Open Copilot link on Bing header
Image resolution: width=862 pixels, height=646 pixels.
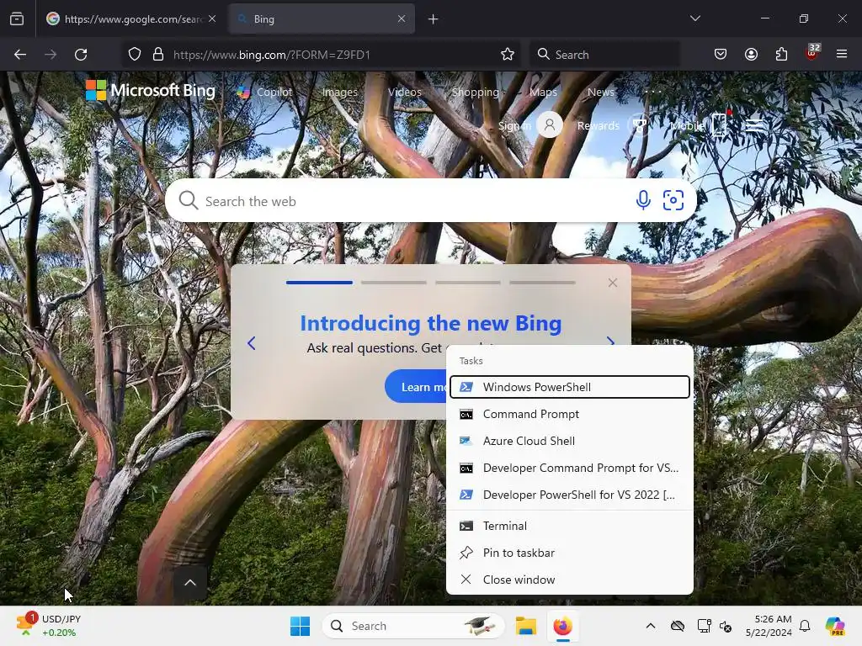pyautogui.click(x=265, y=92)
